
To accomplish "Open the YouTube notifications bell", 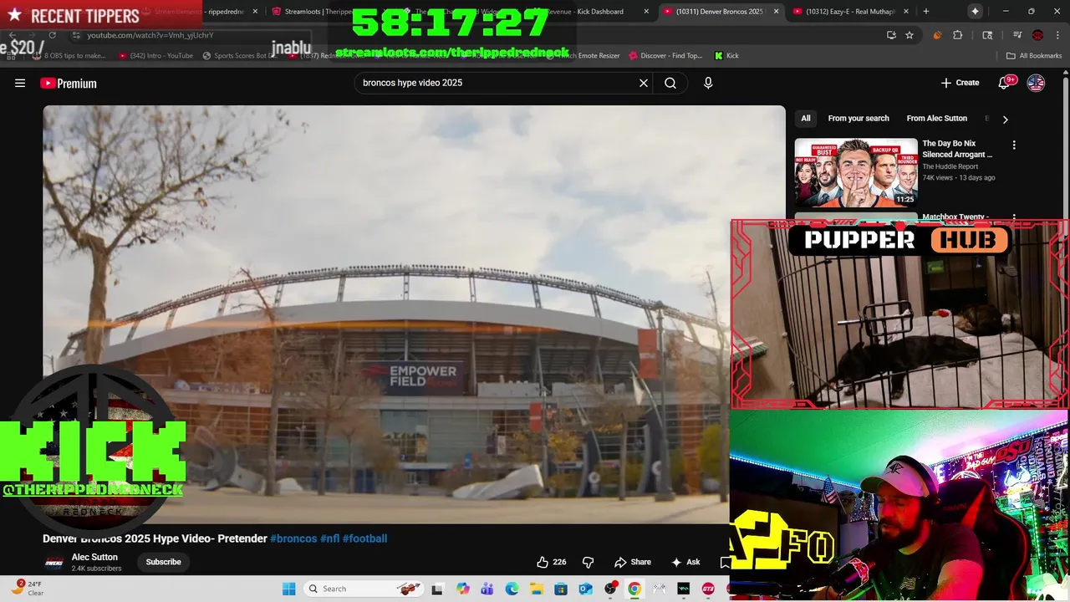I will (x=1004, y=83).
